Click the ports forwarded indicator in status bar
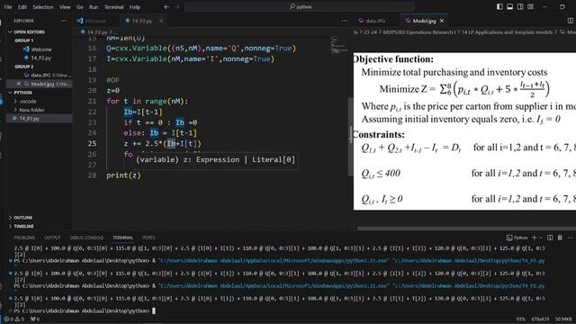Image resolution: width=576 pixels, height=324 pixels. (35, 319)
